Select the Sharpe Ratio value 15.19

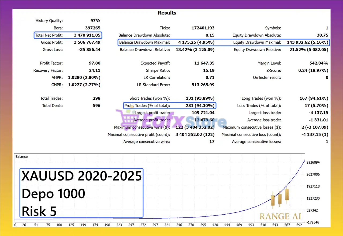pyautogui.click(x=209, y=70)
